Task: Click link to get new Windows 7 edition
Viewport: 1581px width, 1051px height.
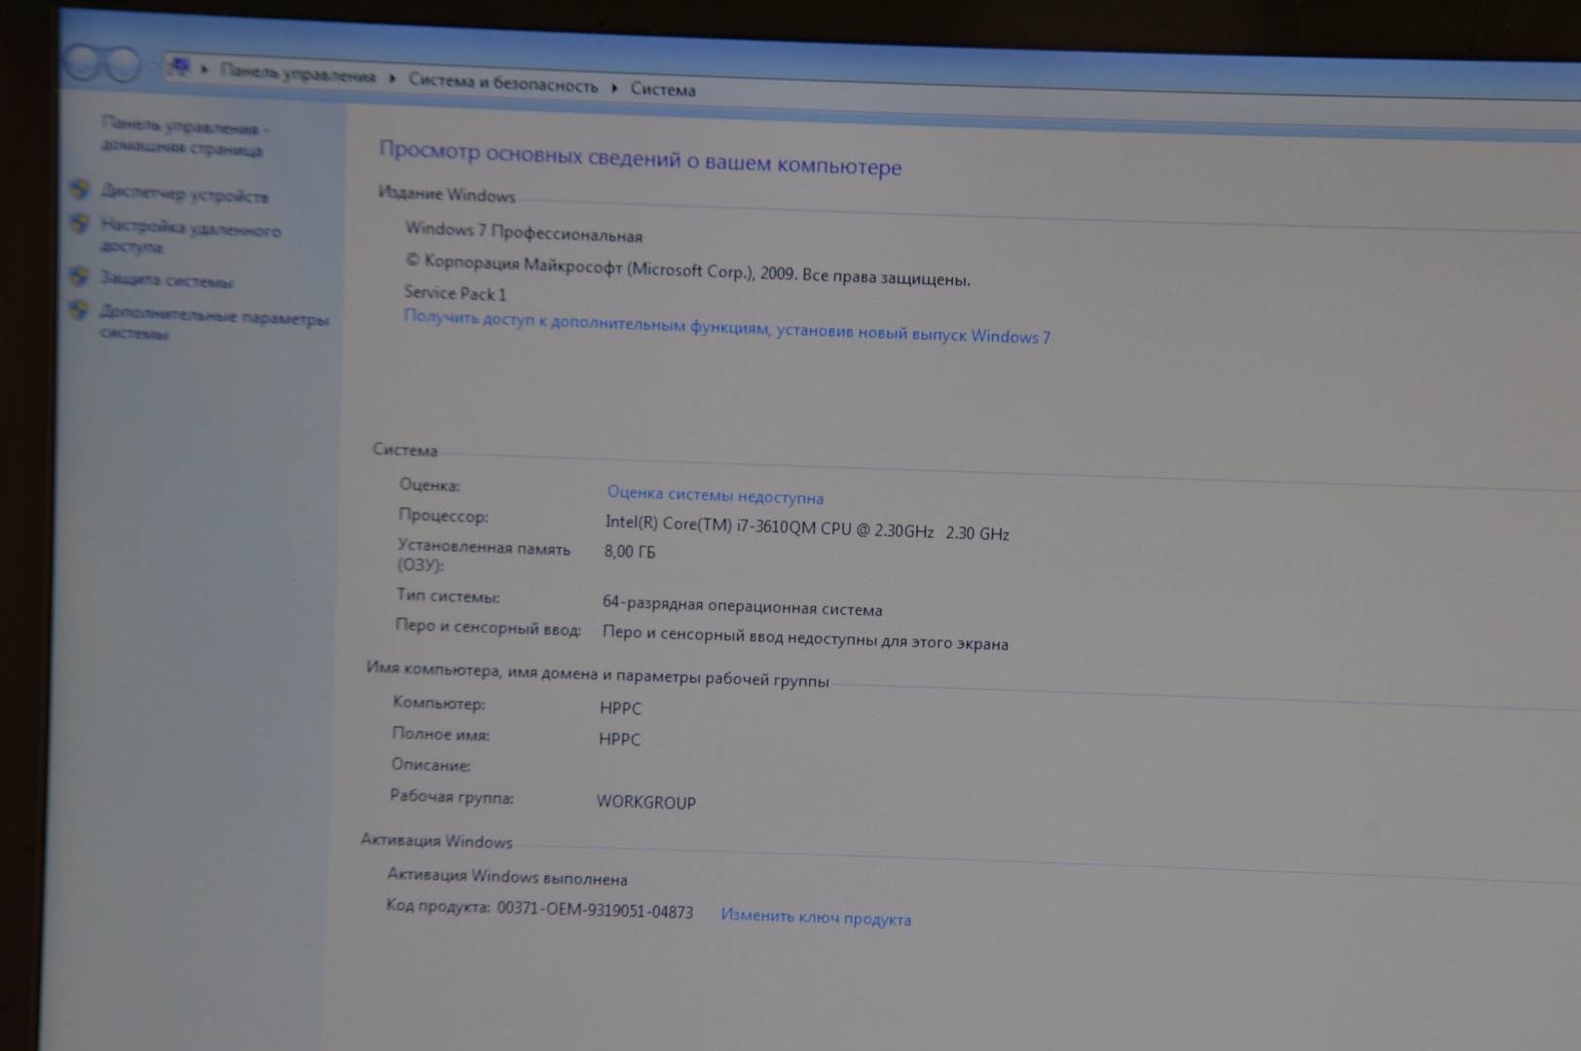Action: click(x=726, y=328)
